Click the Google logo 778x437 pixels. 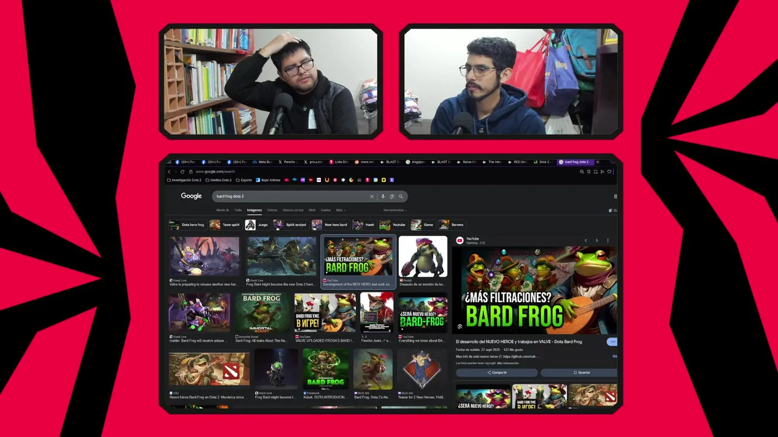pyautogui.click(x=191, y=196)
